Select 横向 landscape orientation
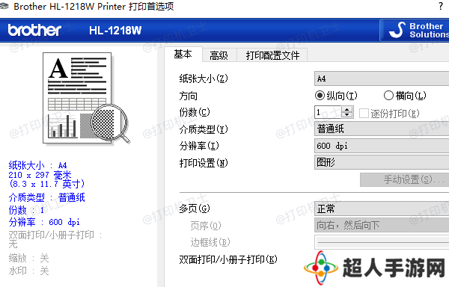Viewport: 449px width, 287px height. tap(405, 96)
